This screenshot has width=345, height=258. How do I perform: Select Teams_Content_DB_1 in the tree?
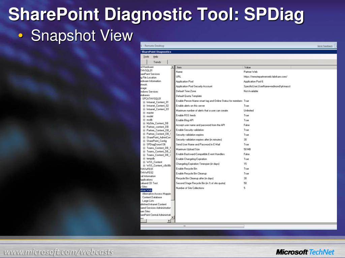(x=159, y=148)
